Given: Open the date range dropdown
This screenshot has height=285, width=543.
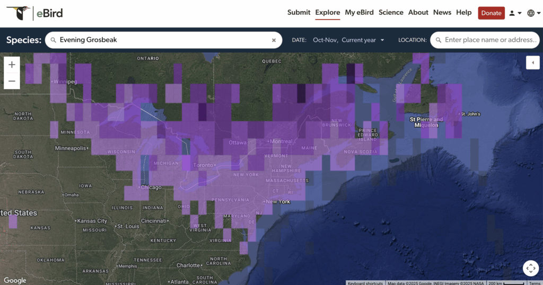Looking at the screenshot, I should click(x=348, y=40).
